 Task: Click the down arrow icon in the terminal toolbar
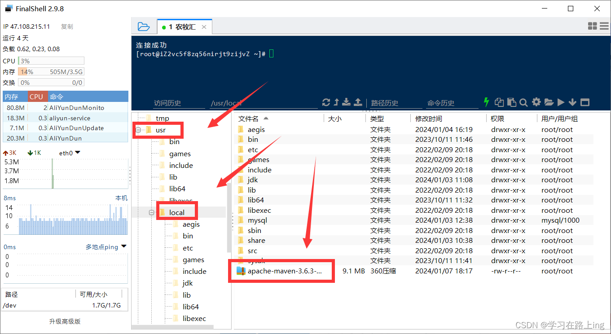pos(572,102)
